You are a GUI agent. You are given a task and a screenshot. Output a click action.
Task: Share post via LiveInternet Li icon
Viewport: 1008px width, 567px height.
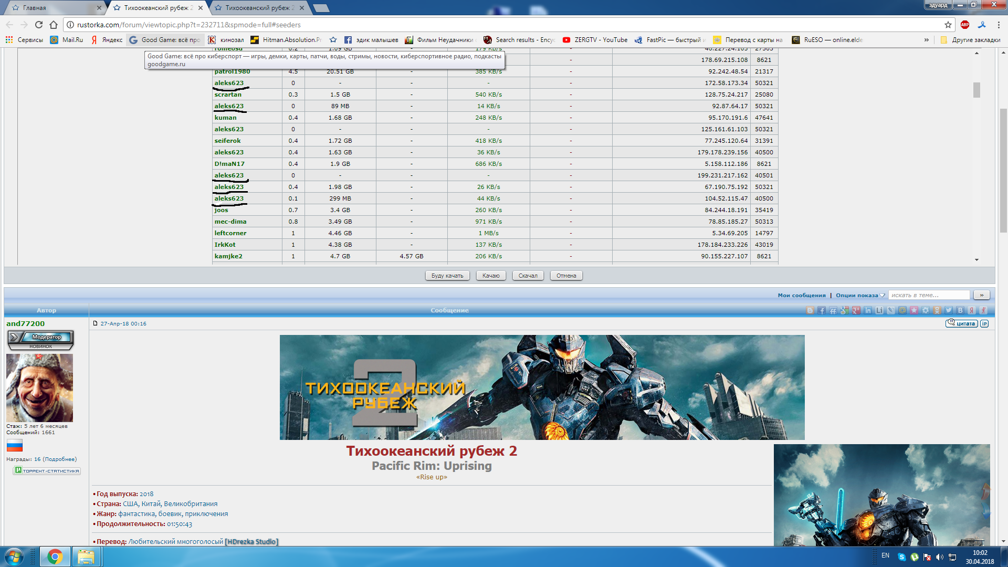(879, 310)
